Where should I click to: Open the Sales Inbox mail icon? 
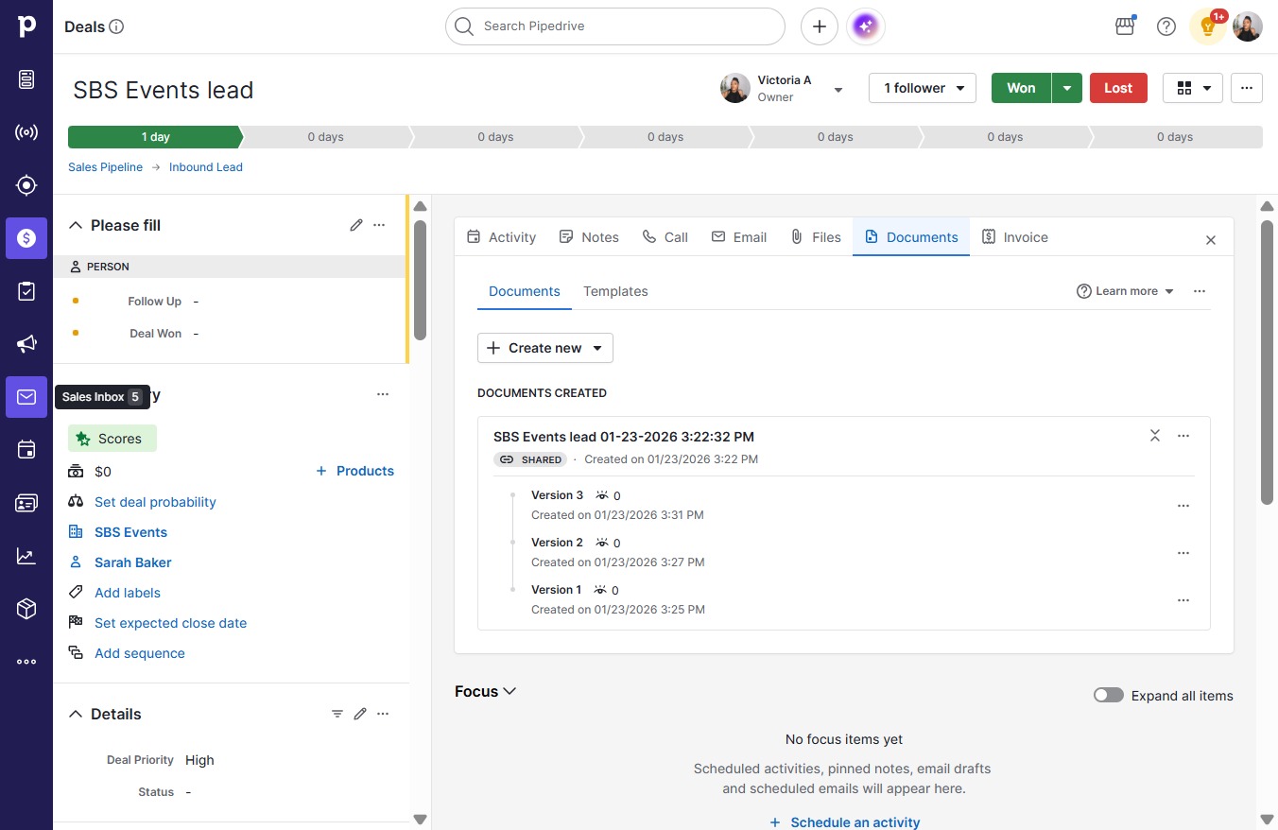tap(26, 397)
